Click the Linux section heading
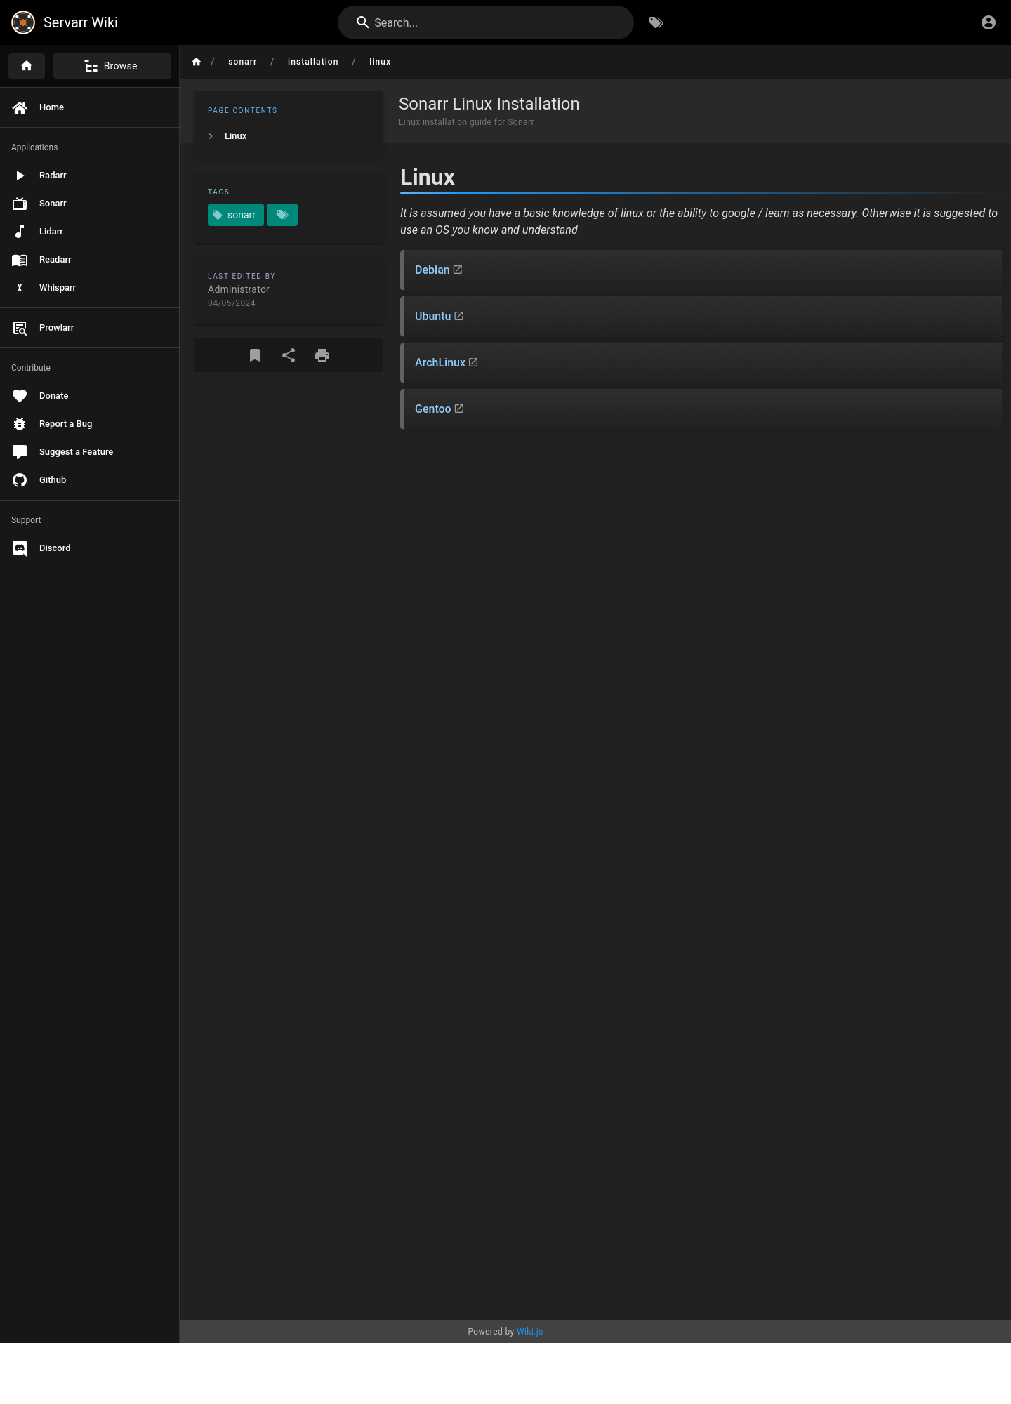The image size is (1011, 1404). pos(428,177)
